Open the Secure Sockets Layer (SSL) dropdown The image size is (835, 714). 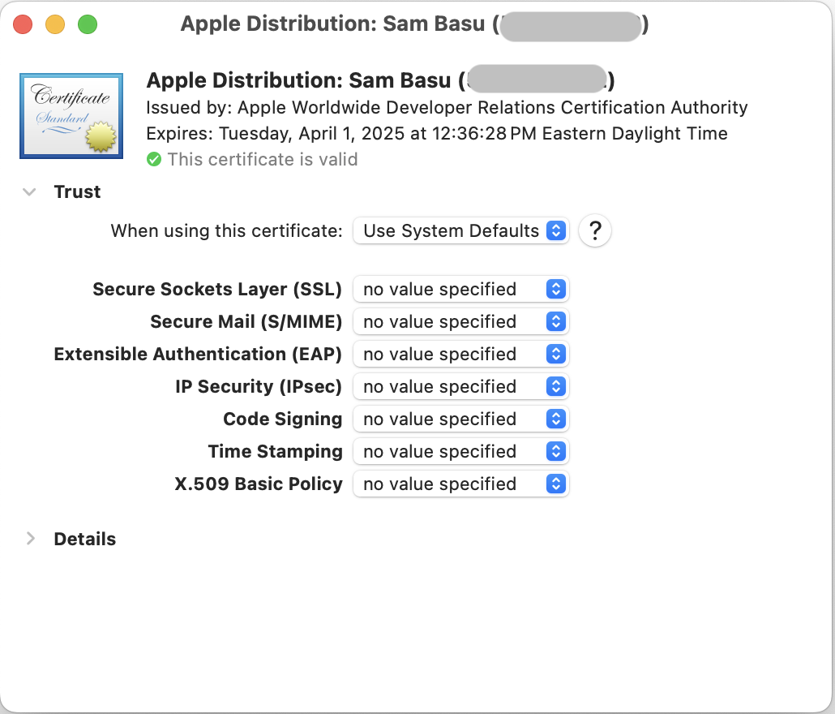click(x=461, y=290)
